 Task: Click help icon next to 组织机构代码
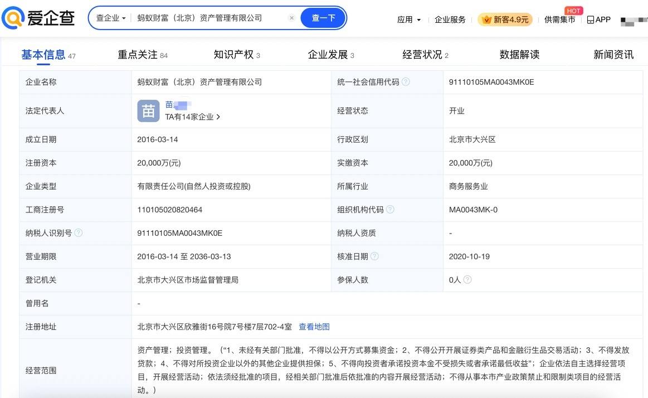tap(390, 209)
